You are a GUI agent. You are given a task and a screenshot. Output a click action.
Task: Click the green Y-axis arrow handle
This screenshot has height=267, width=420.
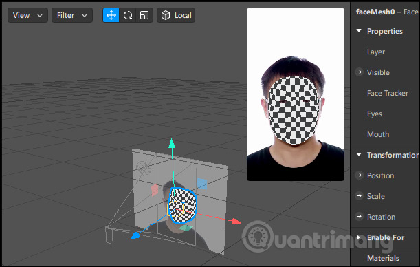pos(172,143)
